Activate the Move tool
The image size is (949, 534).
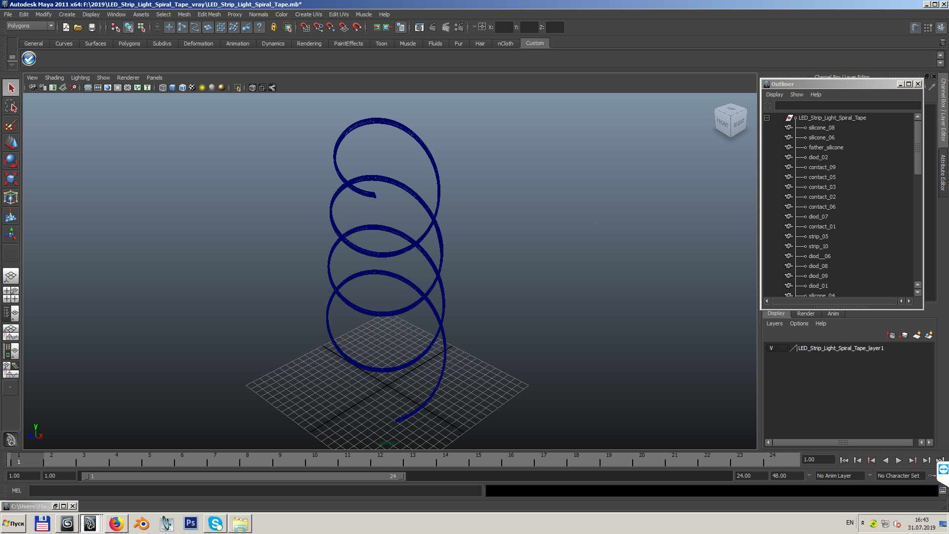[11, 142]
